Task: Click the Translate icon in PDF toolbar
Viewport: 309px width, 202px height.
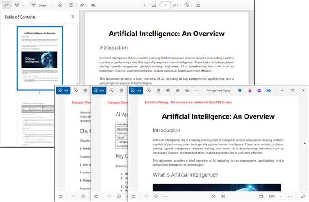Action: (x=93, y=5)
